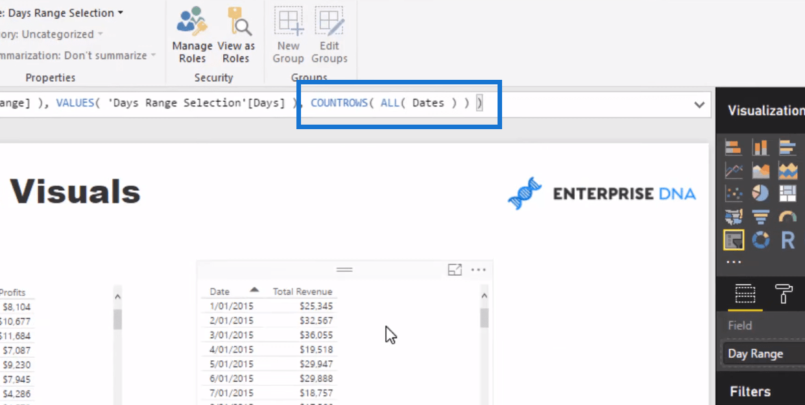Viewport: 805px width, 405px height.
Task: Select the line chart visual
Action: coord(734,171)
